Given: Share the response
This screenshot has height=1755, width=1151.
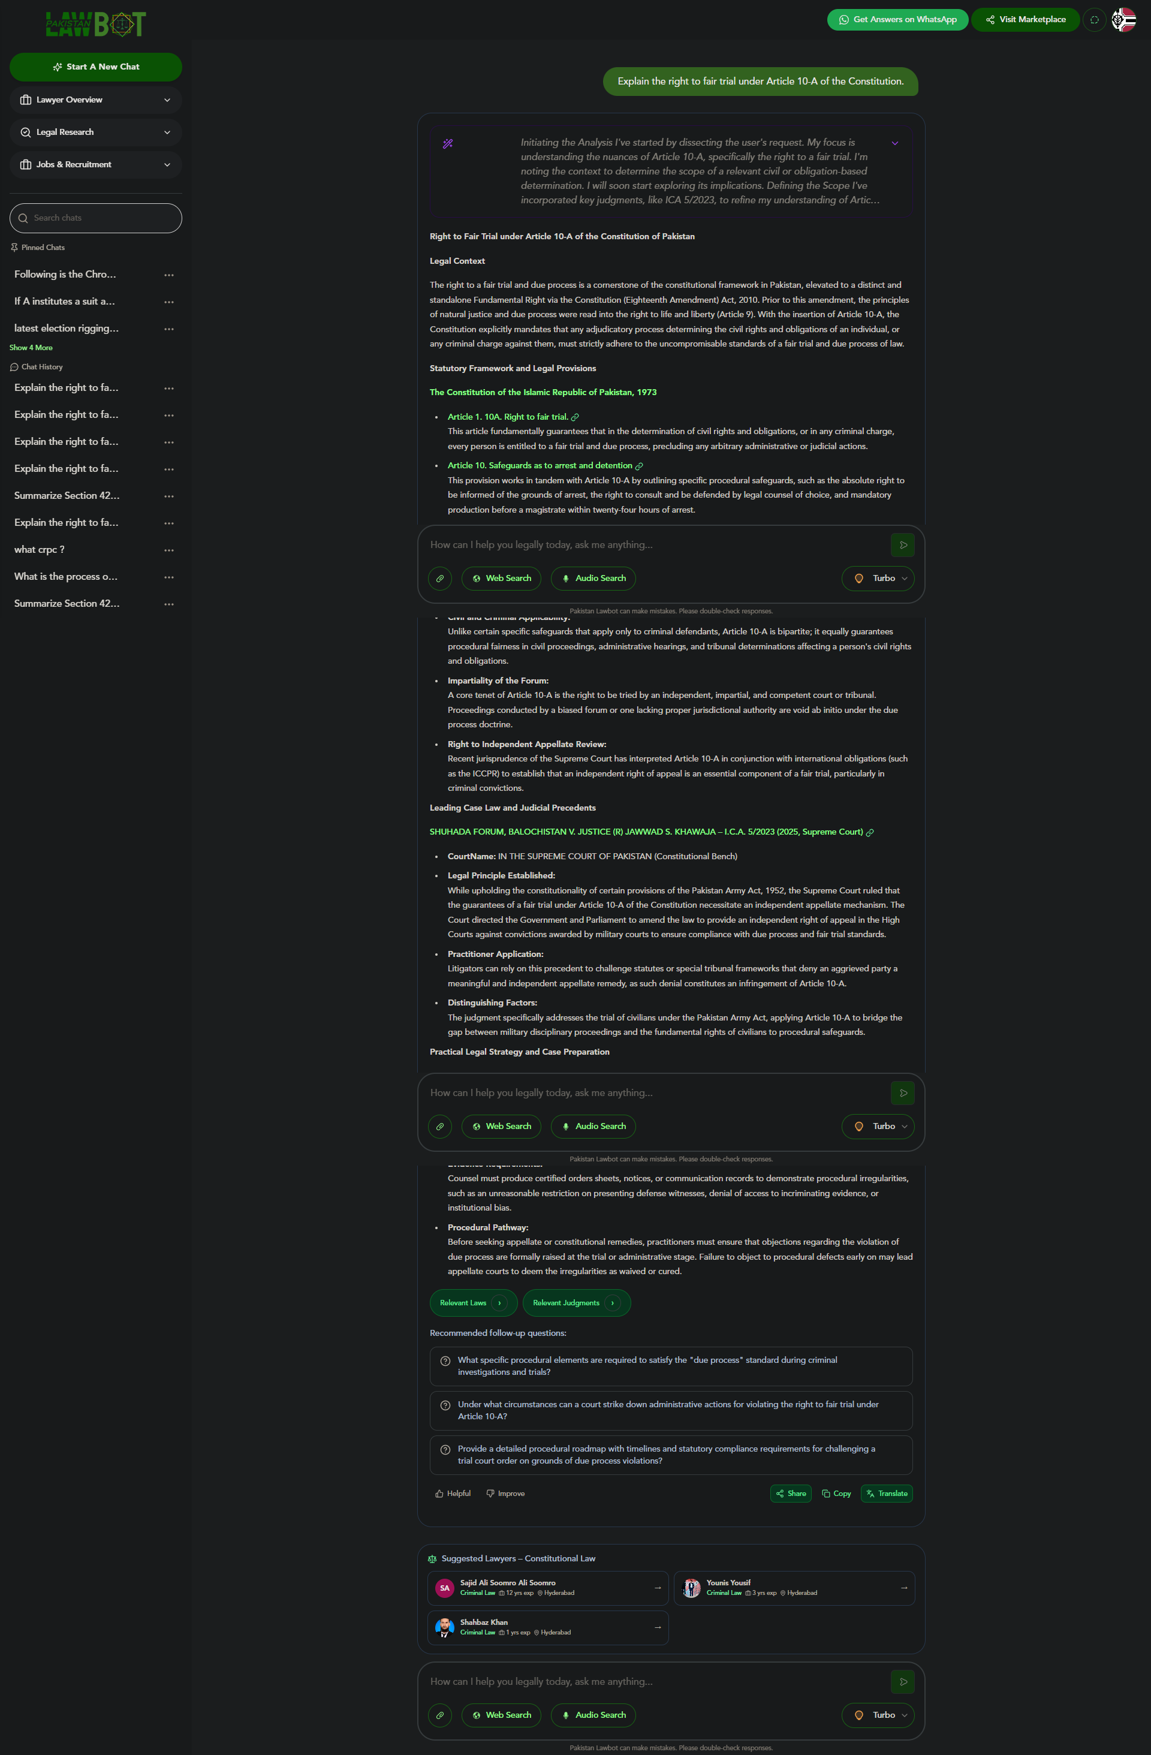Looking at the screenshot, I should click(x=791, y=1494).
